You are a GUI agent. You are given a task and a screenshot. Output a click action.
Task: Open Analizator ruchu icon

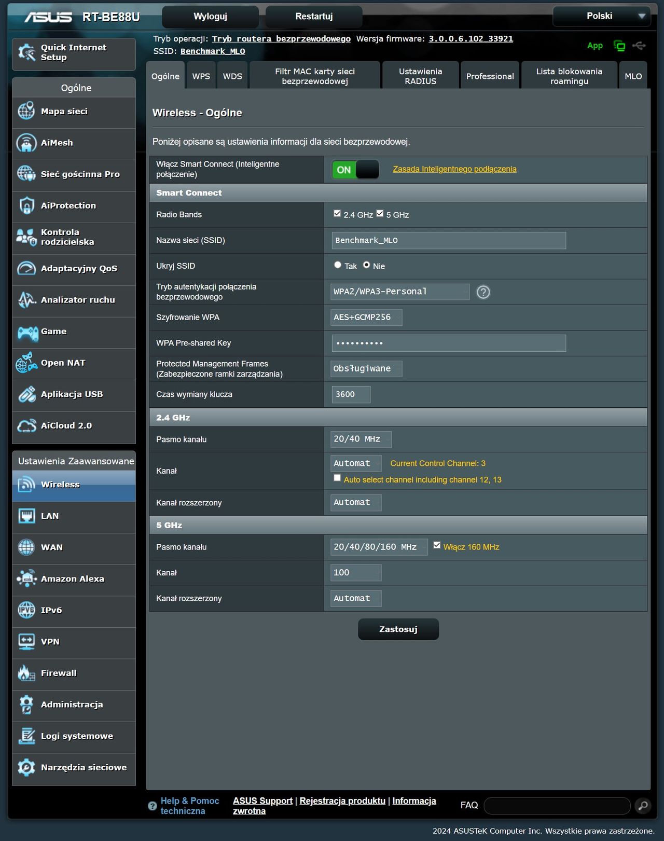point(26,300)
